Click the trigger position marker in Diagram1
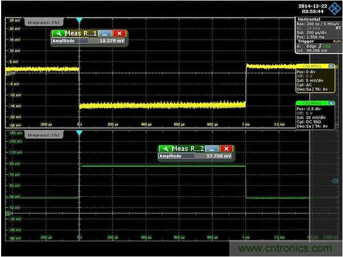The image size is (343, 257). coord(79,20)
